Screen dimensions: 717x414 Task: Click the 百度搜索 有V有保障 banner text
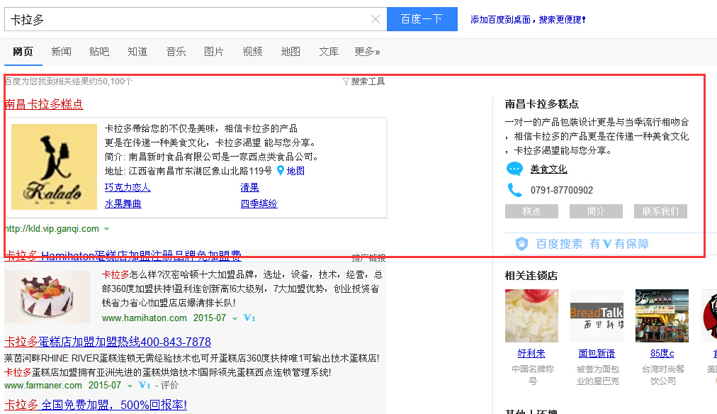592,244
